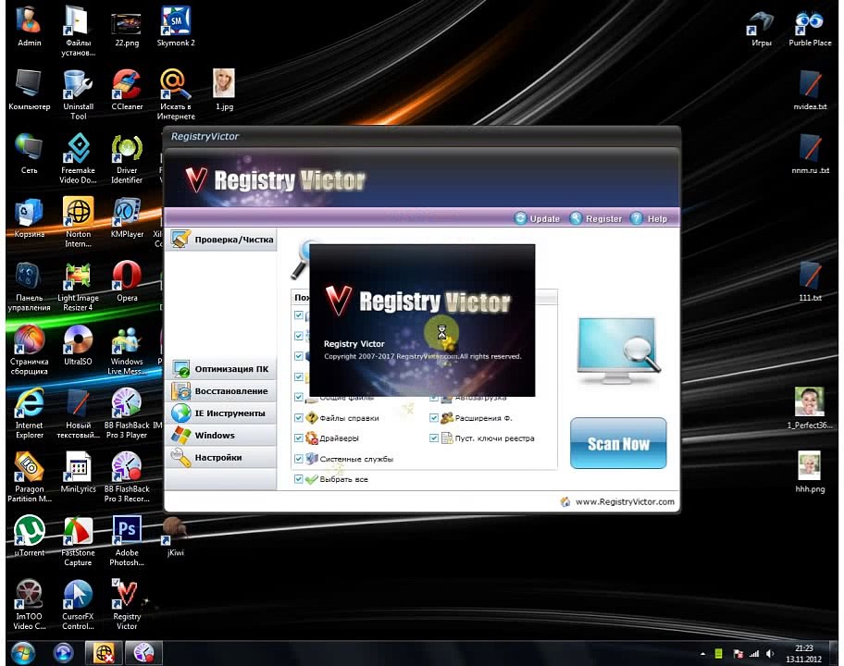
Task: Open Register in Registry Victor toolbar
Action: pyautogui.click(x=596, y=218)
